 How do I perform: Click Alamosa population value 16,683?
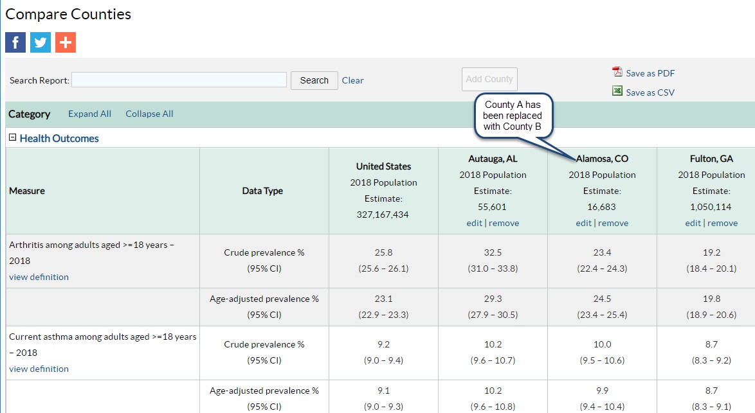click(x=601, y=207)
